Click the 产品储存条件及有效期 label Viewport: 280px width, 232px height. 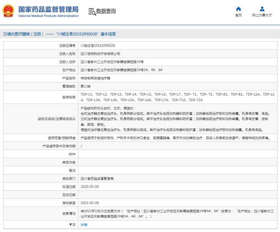click(x=59, y=146)
